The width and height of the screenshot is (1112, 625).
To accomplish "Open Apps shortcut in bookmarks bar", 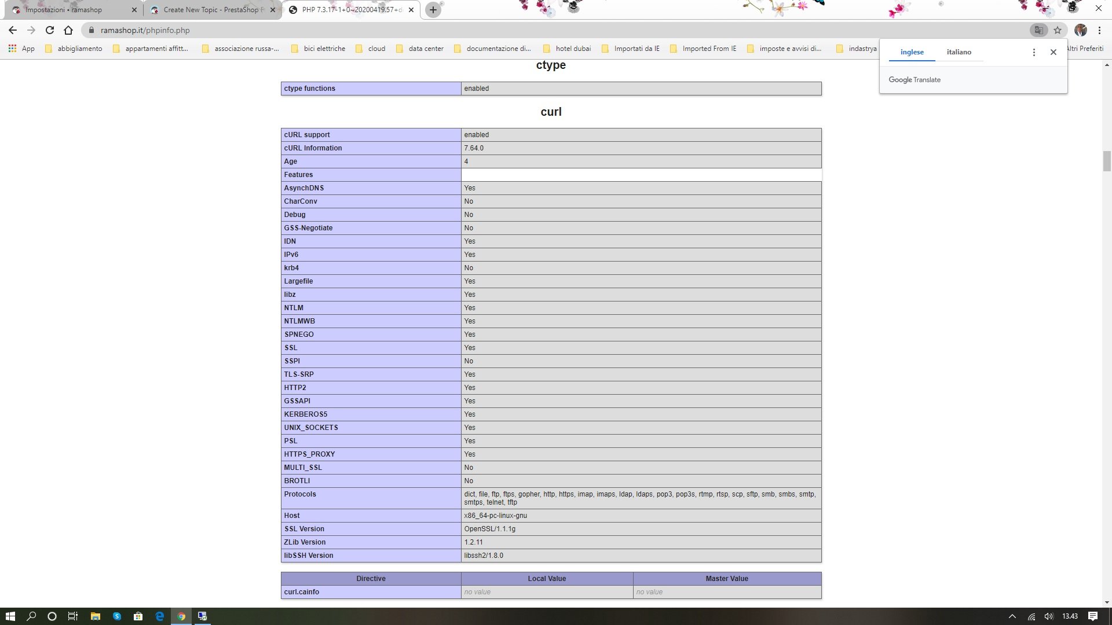I will 21,49.
